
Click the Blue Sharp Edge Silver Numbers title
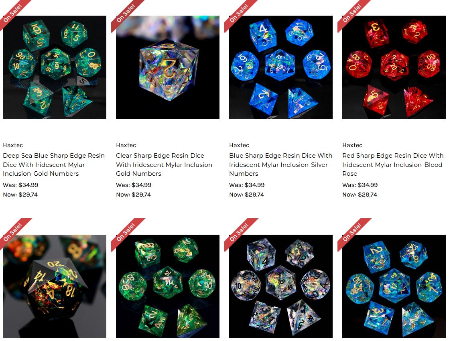tap(280, 164)
